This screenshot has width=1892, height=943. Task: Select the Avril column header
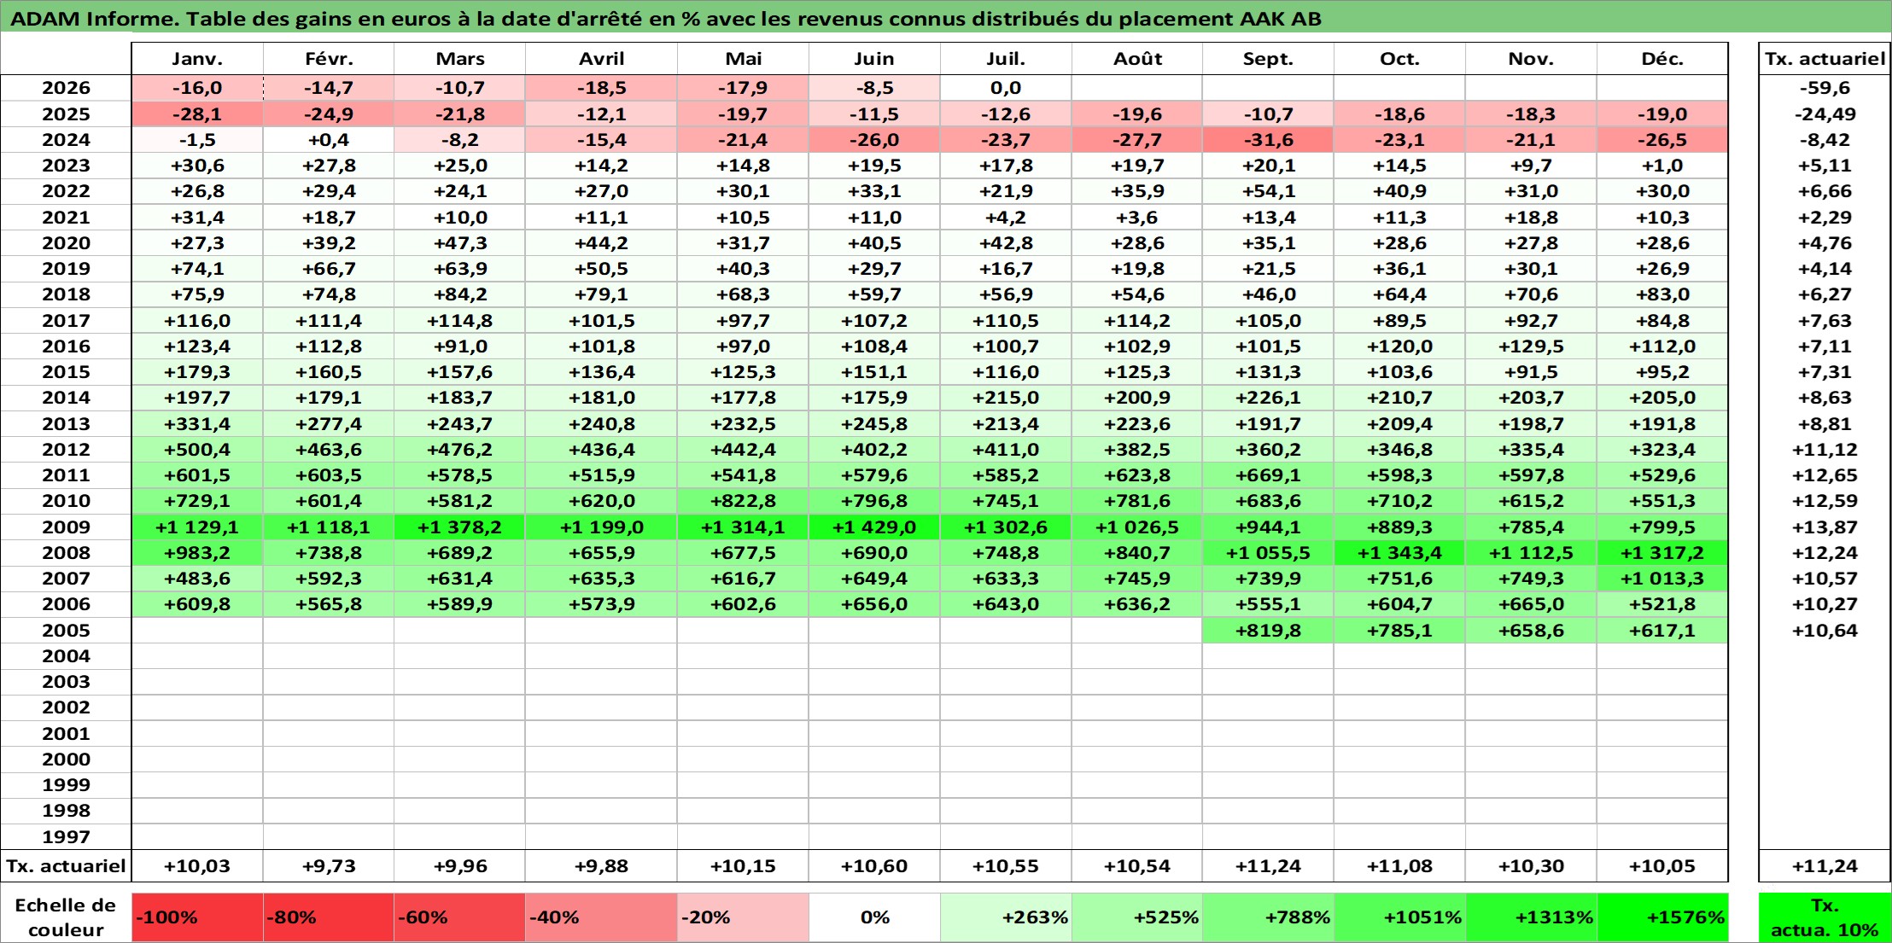pyautogui.click(x=601, y=59)
